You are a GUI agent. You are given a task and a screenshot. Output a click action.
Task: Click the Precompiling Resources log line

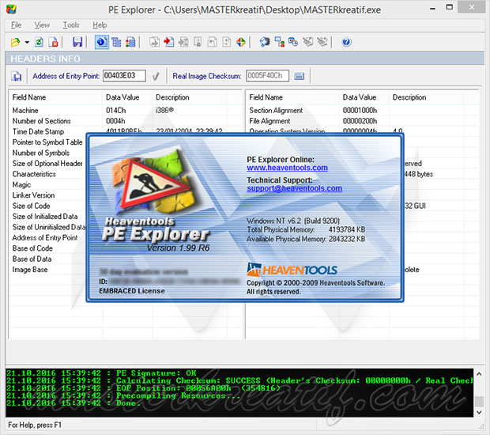coord(123,395)
